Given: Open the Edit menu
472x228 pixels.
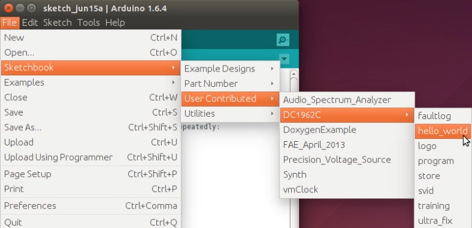Looking at the screenshot, I should coord(30,23).
